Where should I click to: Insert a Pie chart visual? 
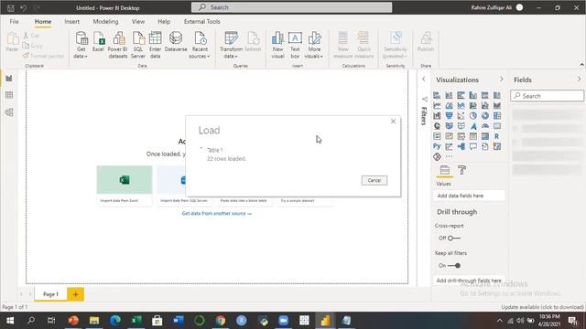[473, 116]
